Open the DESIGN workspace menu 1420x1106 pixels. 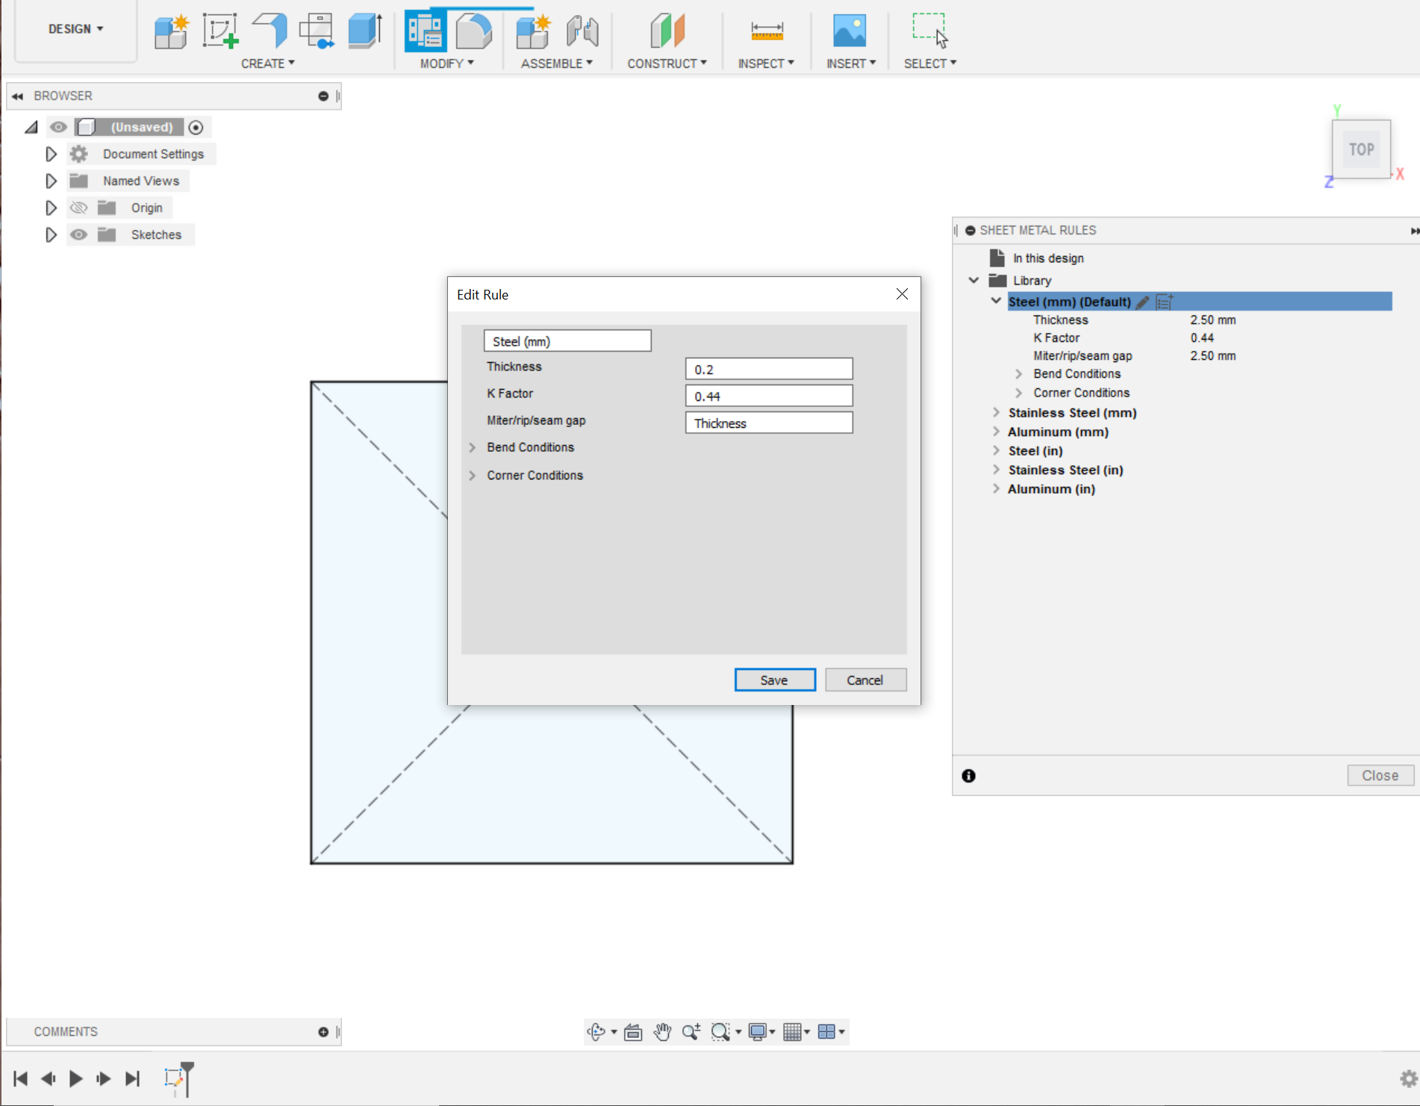[75, 28]
